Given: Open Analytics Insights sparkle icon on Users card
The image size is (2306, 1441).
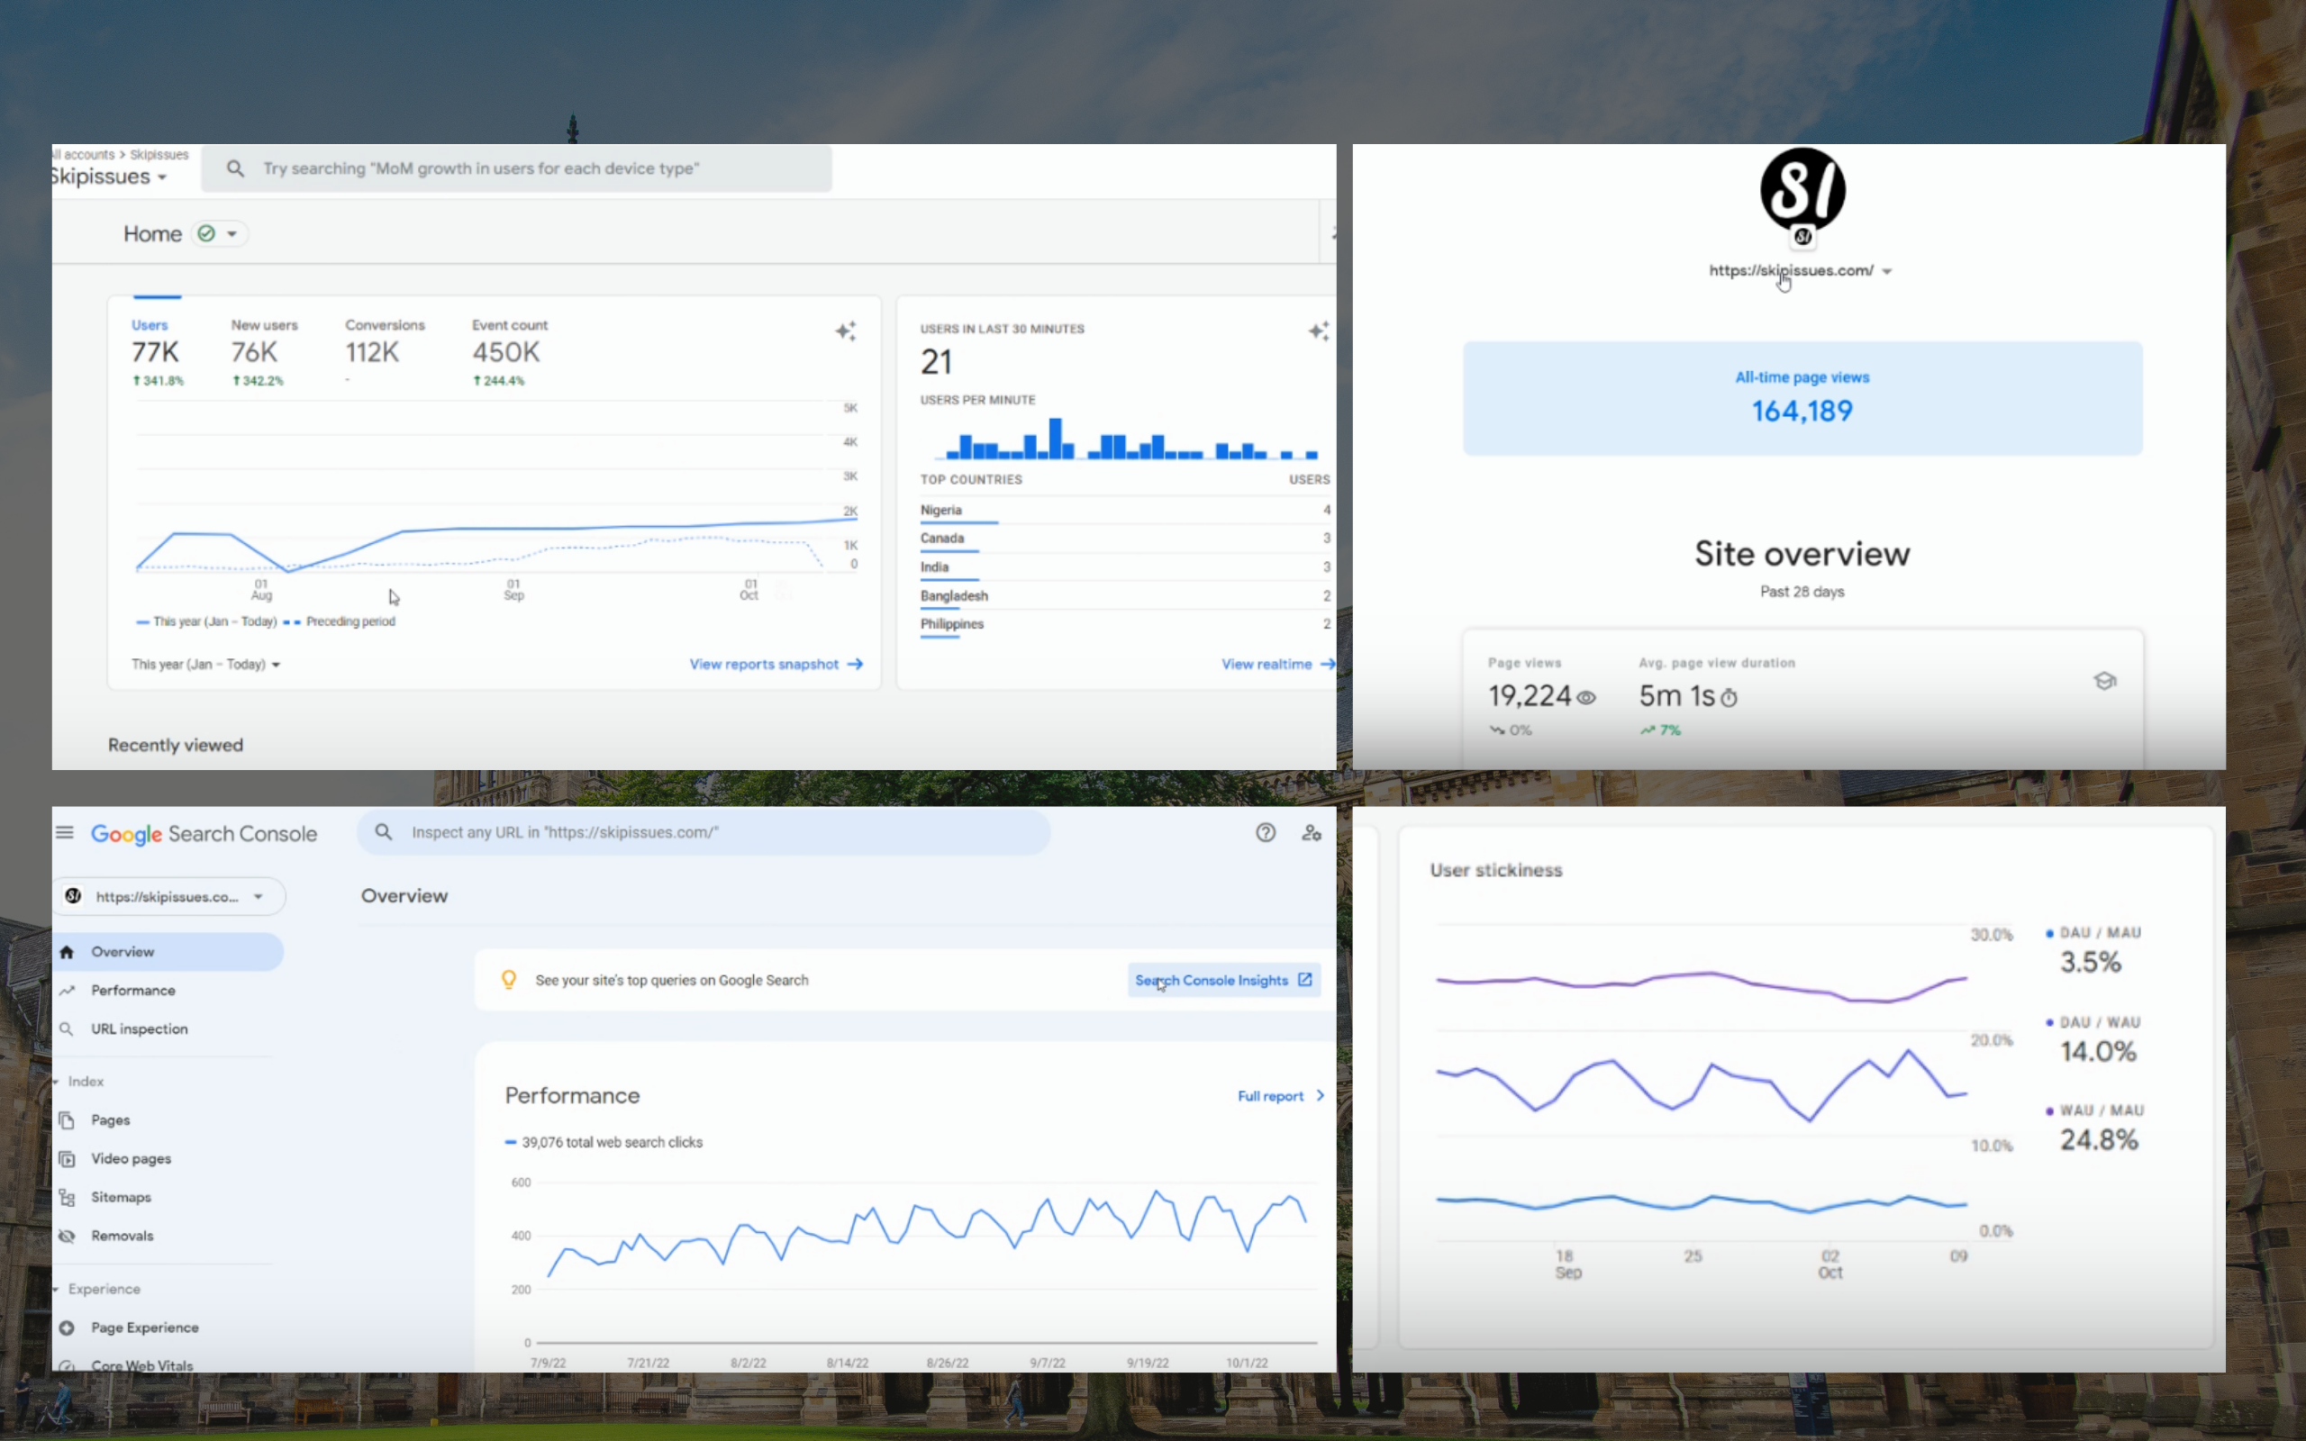Looking at the screenshot, I should (846, 331).
